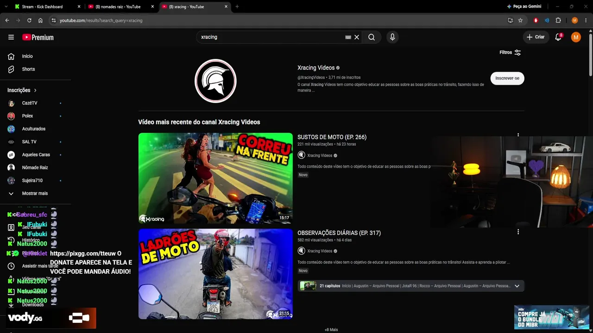Show more results with +8 Mais

tap(331, 330)
